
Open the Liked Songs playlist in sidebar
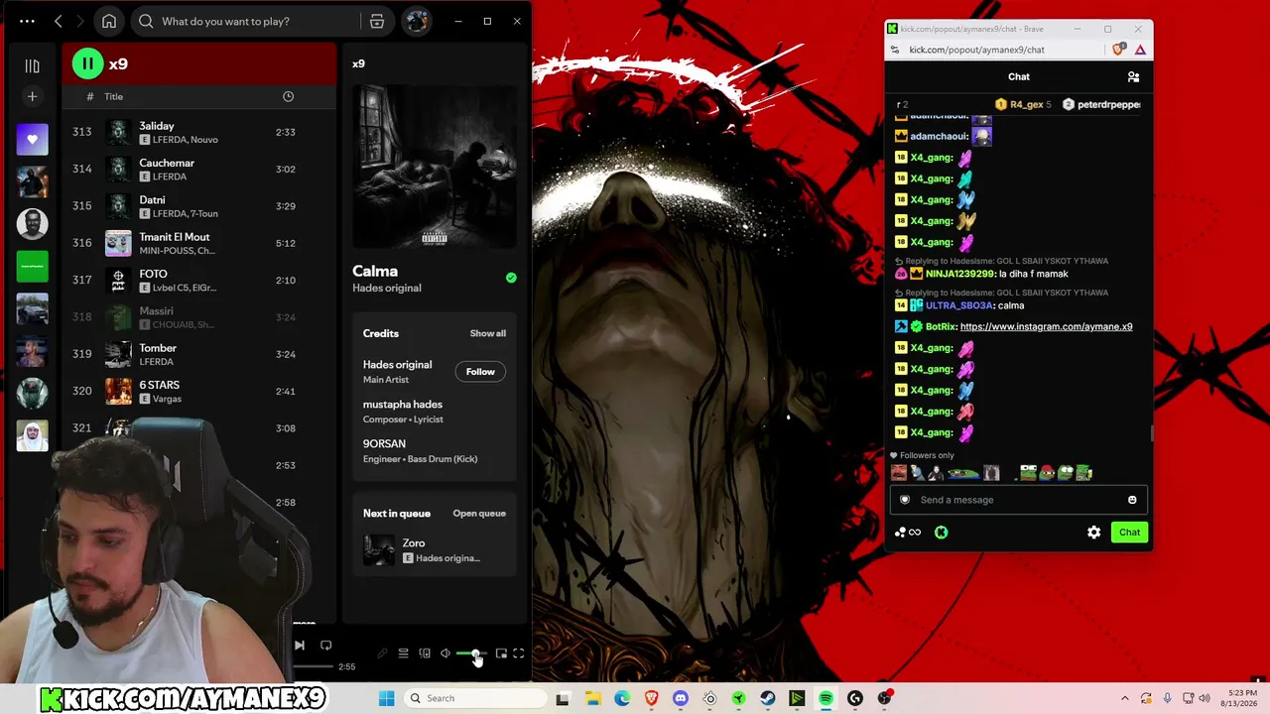32,140
